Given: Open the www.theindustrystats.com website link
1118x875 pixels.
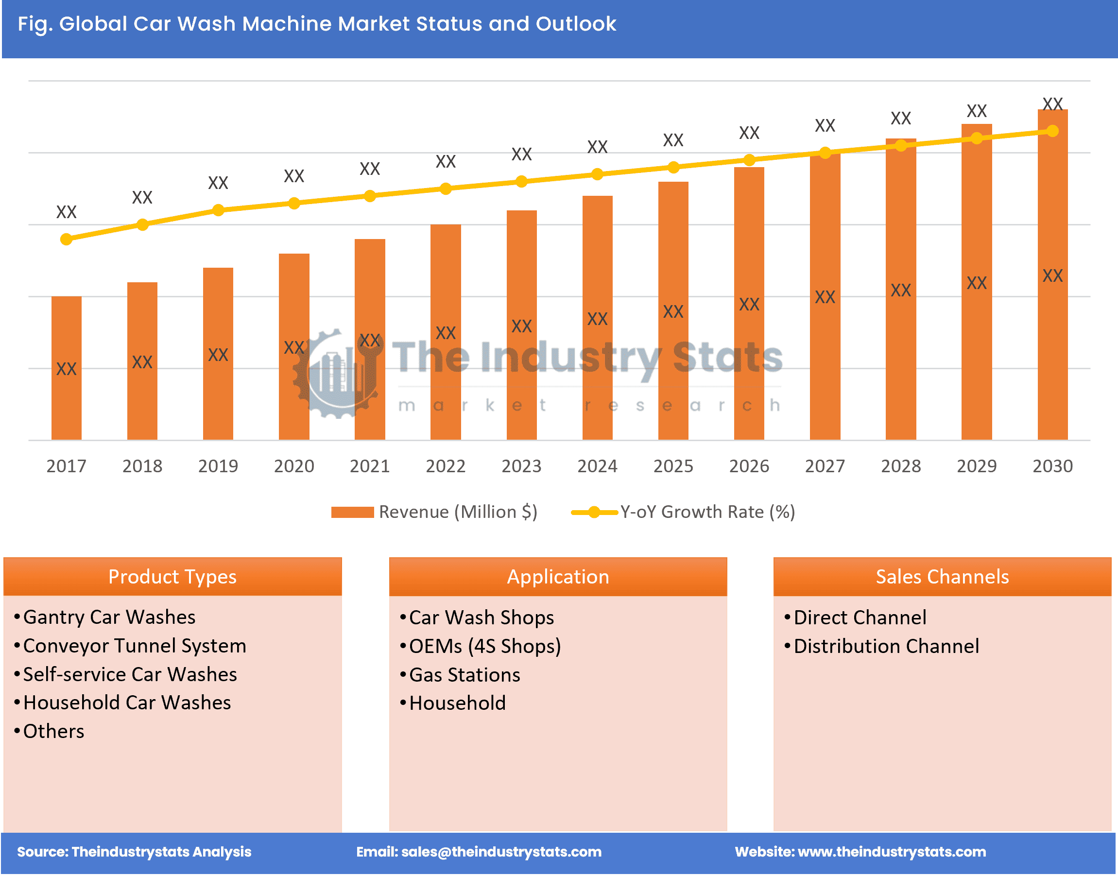Looking at the screenshot, I should coord(892,852).
